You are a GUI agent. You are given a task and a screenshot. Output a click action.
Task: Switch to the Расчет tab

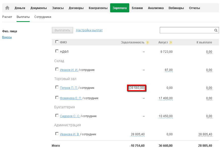tap(7, 17)
